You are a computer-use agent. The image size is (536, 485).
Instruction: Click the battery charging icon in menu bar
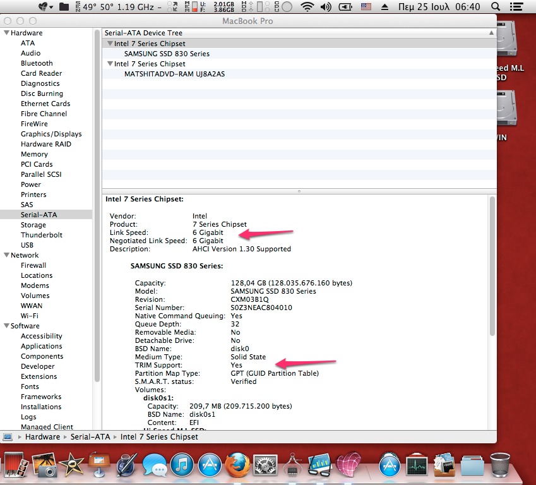(345, 6)
